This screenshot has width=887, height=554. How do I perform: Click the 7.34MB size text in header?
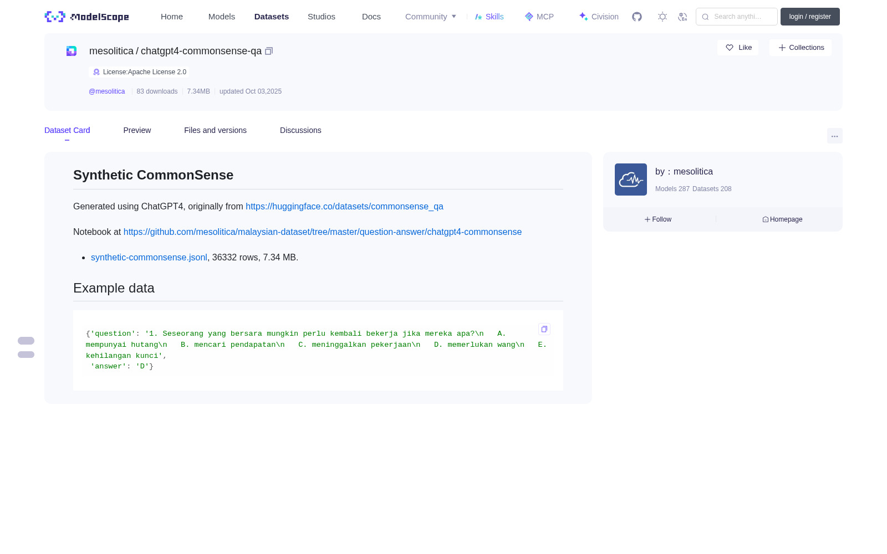coord(198,91)
